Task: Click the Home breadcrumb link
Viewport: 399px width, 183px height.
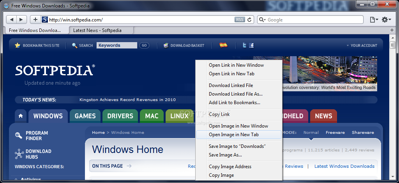Action: pos(98,132)
